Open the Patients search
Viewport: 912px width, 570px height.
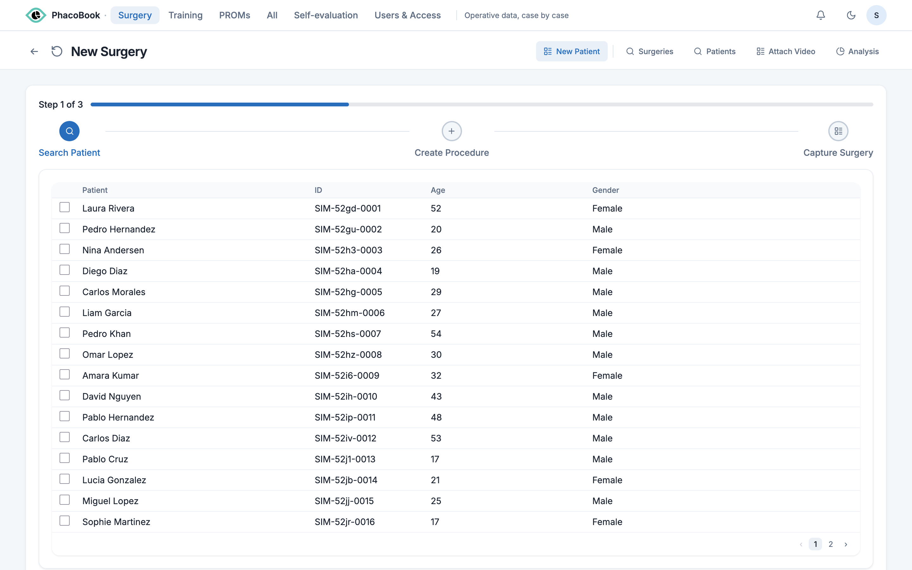click(714, 51)
